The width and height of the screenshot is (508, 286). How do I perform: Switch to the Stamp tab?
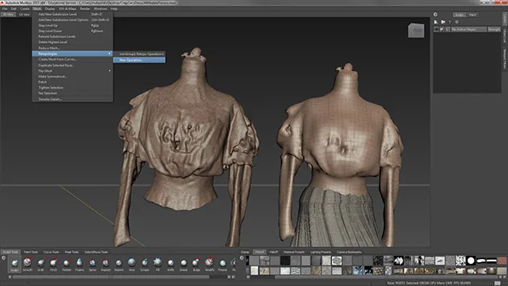(x=245, y=252)
